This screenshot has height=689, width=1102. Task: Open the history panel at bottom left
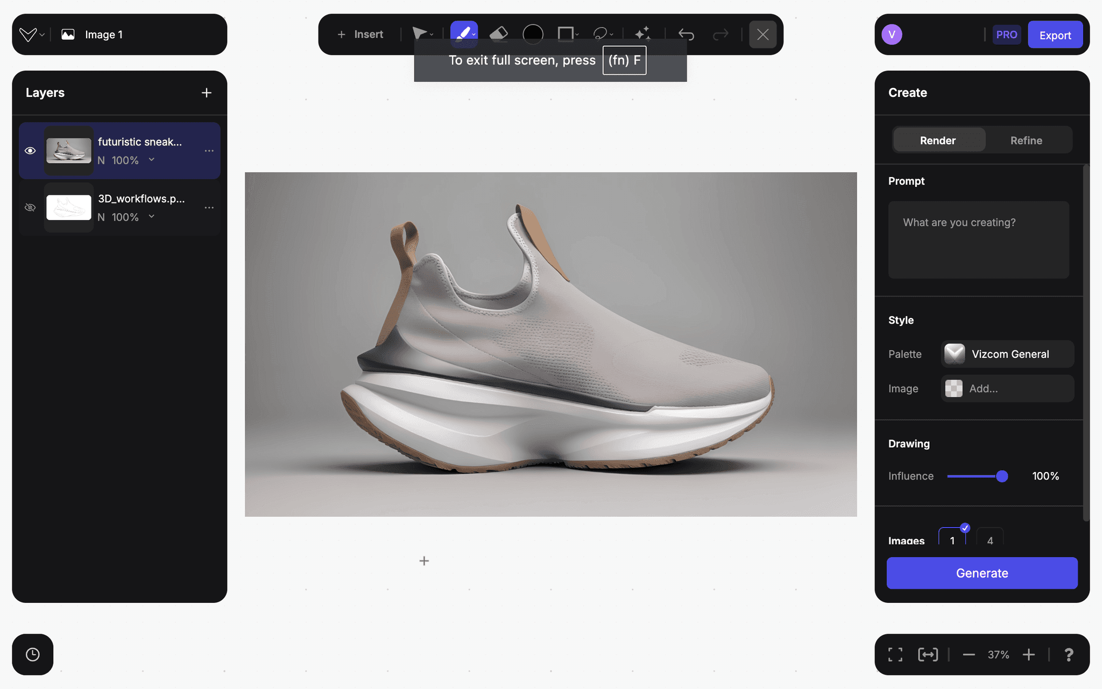[x=32, y=655]
